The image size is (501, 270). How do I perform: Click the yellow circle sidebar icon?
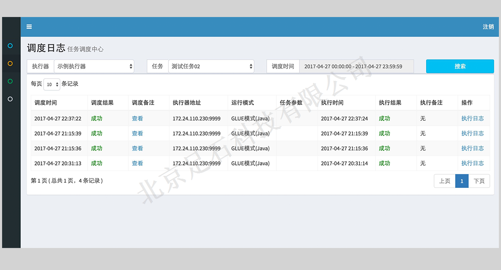[10, 63]
